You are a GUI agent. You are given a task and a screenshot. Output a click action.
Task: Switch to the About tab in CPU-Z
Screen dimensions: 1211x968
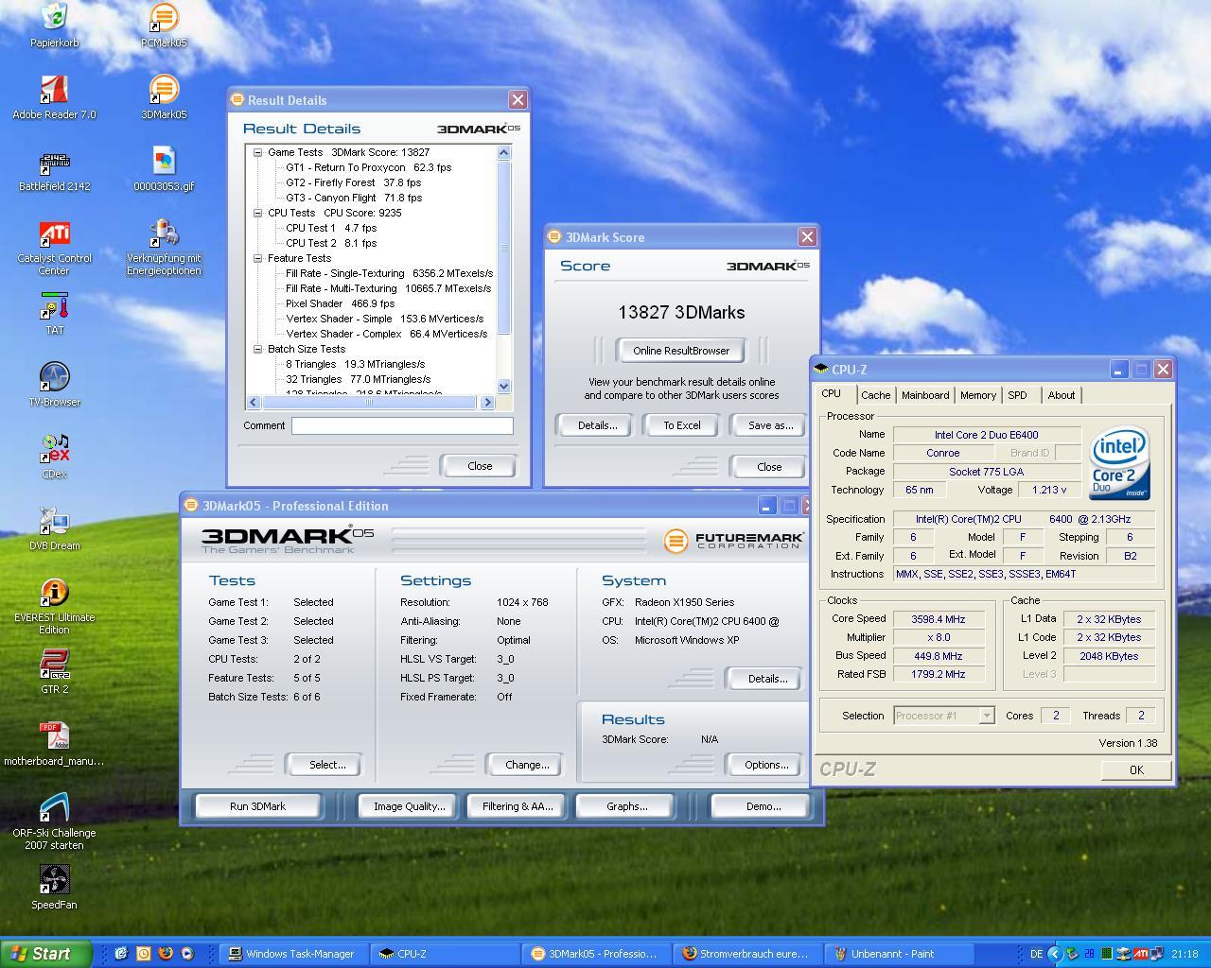tap(1062, 395)
